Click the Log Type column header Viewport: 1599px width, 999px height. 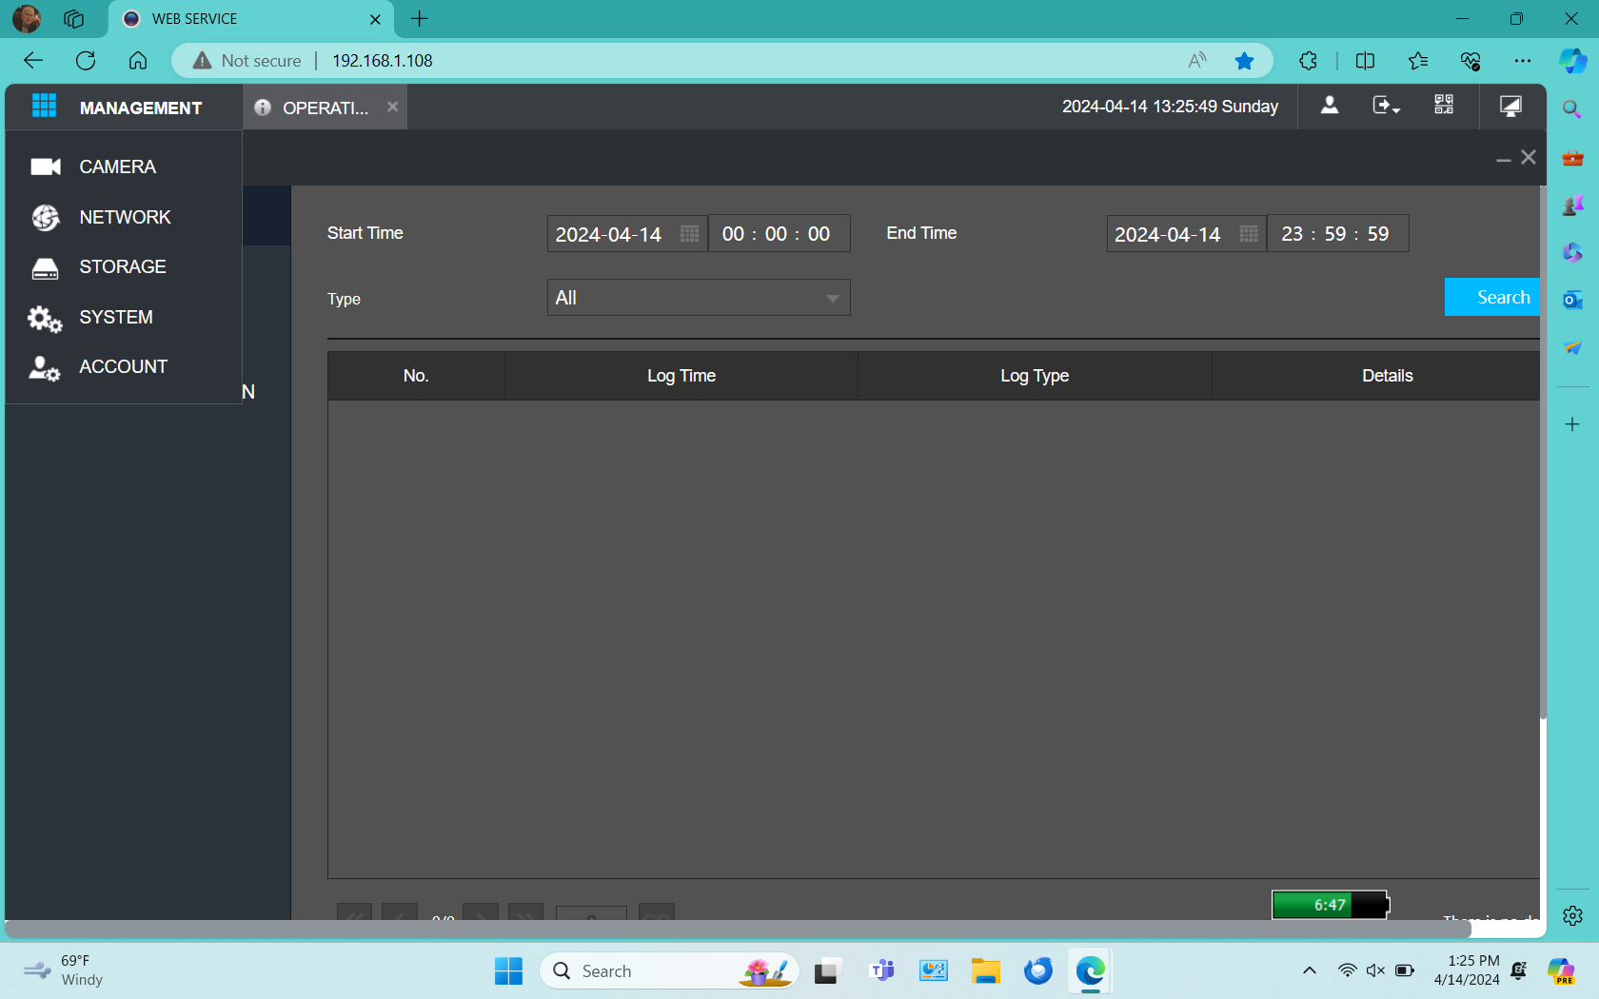1035,376
